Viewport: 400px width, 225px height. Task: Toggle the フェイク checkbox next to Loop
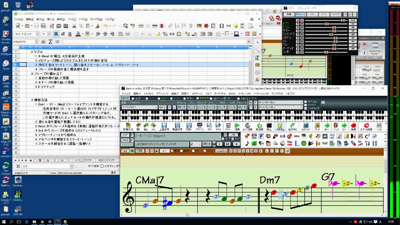click(x=233, y=139)
